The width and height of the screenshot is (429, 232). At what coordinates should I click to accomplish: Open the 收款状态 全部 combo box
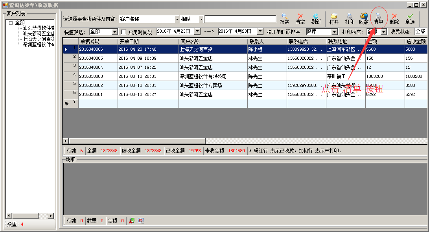[x=421, y=31]
